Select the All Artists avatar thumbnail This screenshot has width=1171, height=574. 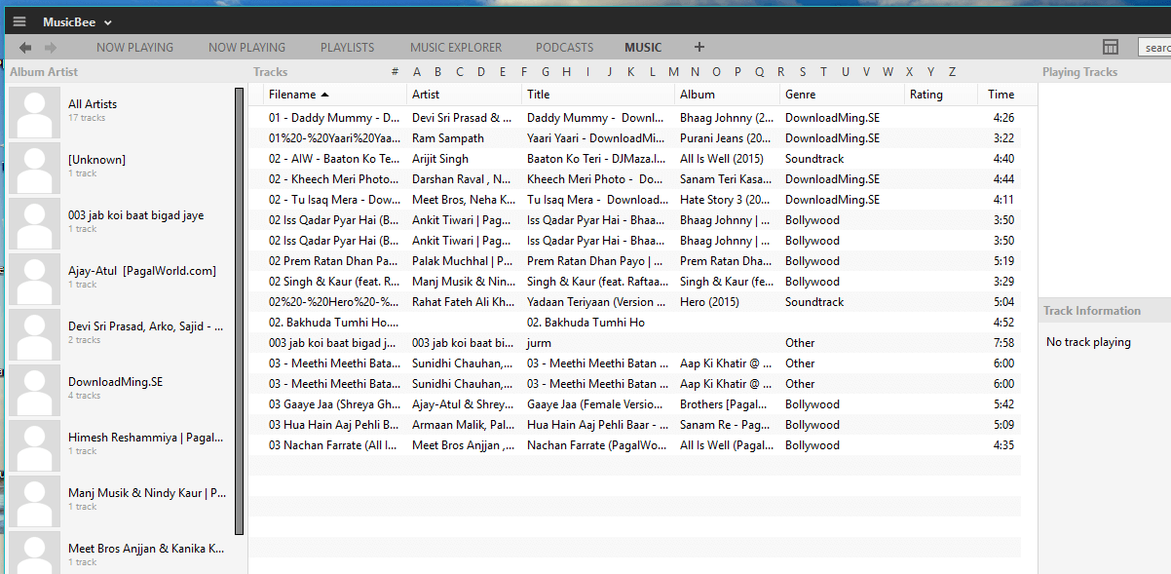click(35, 112)
